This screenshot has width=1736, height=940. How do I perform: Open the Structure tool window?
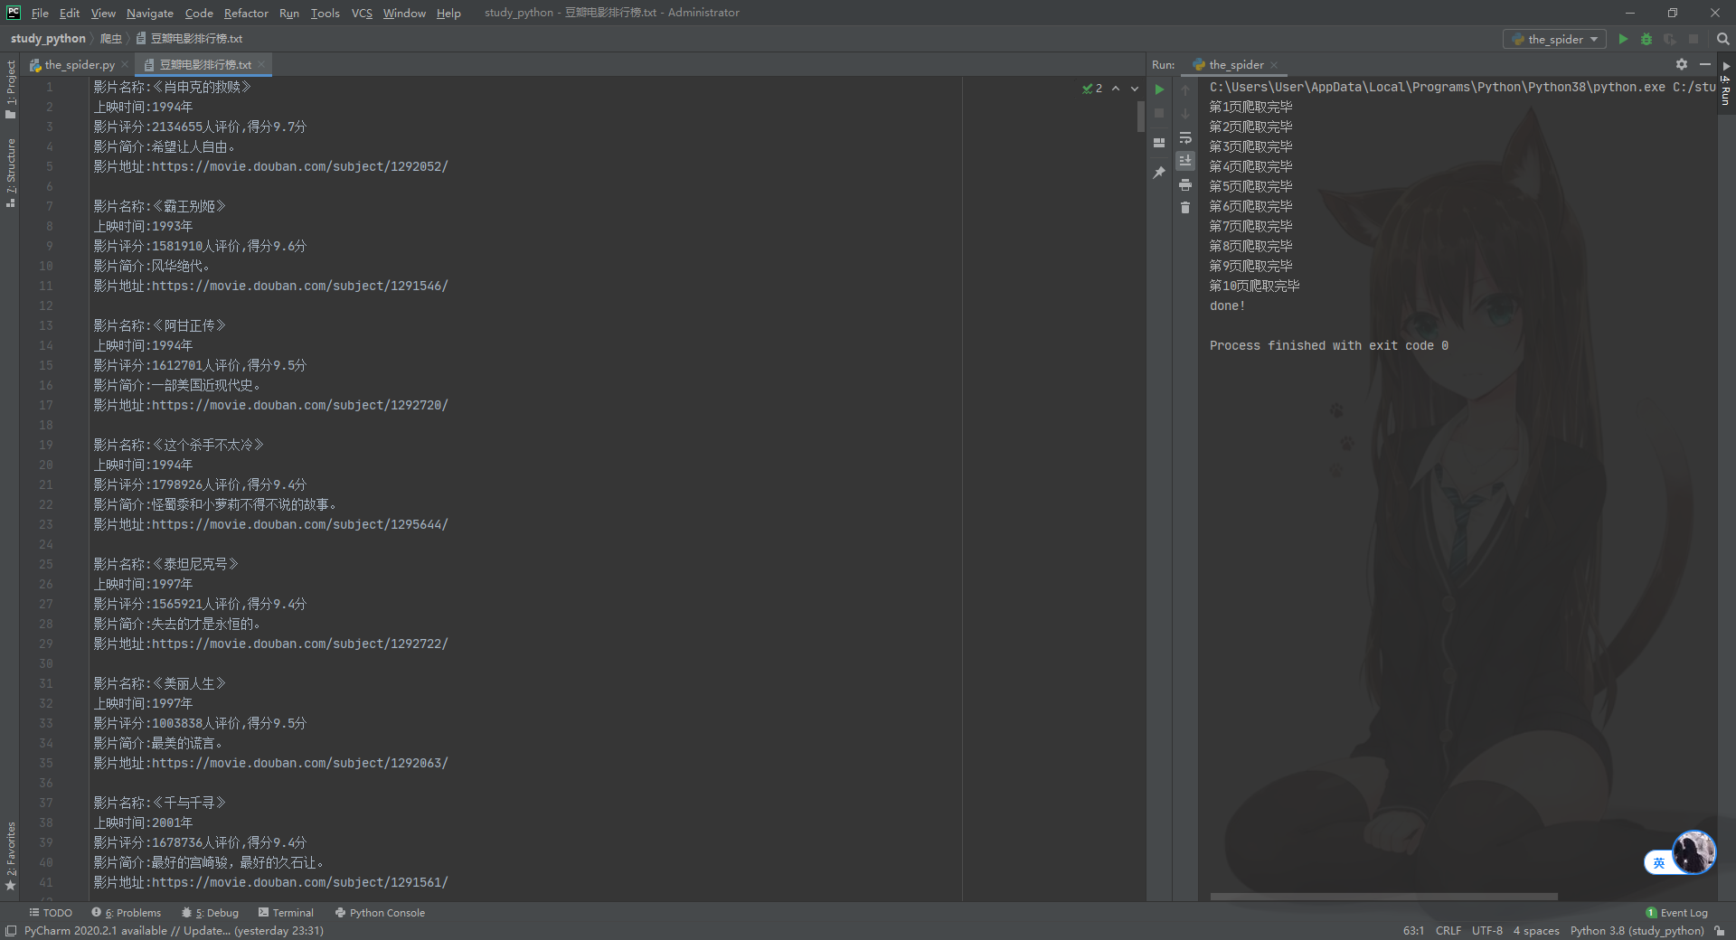(11, 174)
